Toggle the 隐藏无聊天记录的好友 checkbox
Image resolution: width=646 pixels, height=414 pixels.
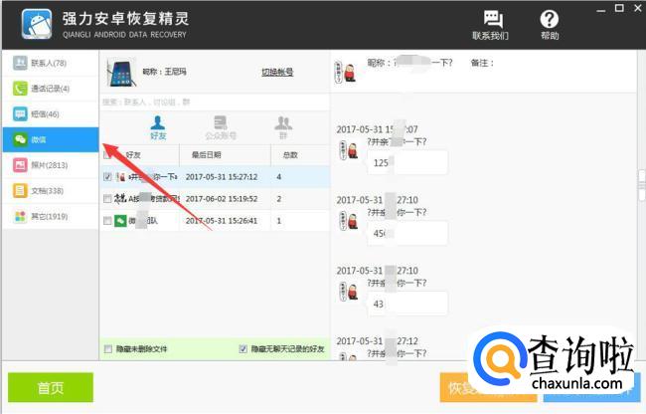click(x=243, y=349)
